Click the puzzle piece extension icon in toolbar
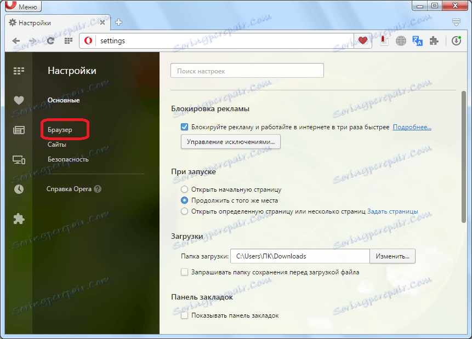The width and height of the screenshot is (472, 339). click(434, 41)
